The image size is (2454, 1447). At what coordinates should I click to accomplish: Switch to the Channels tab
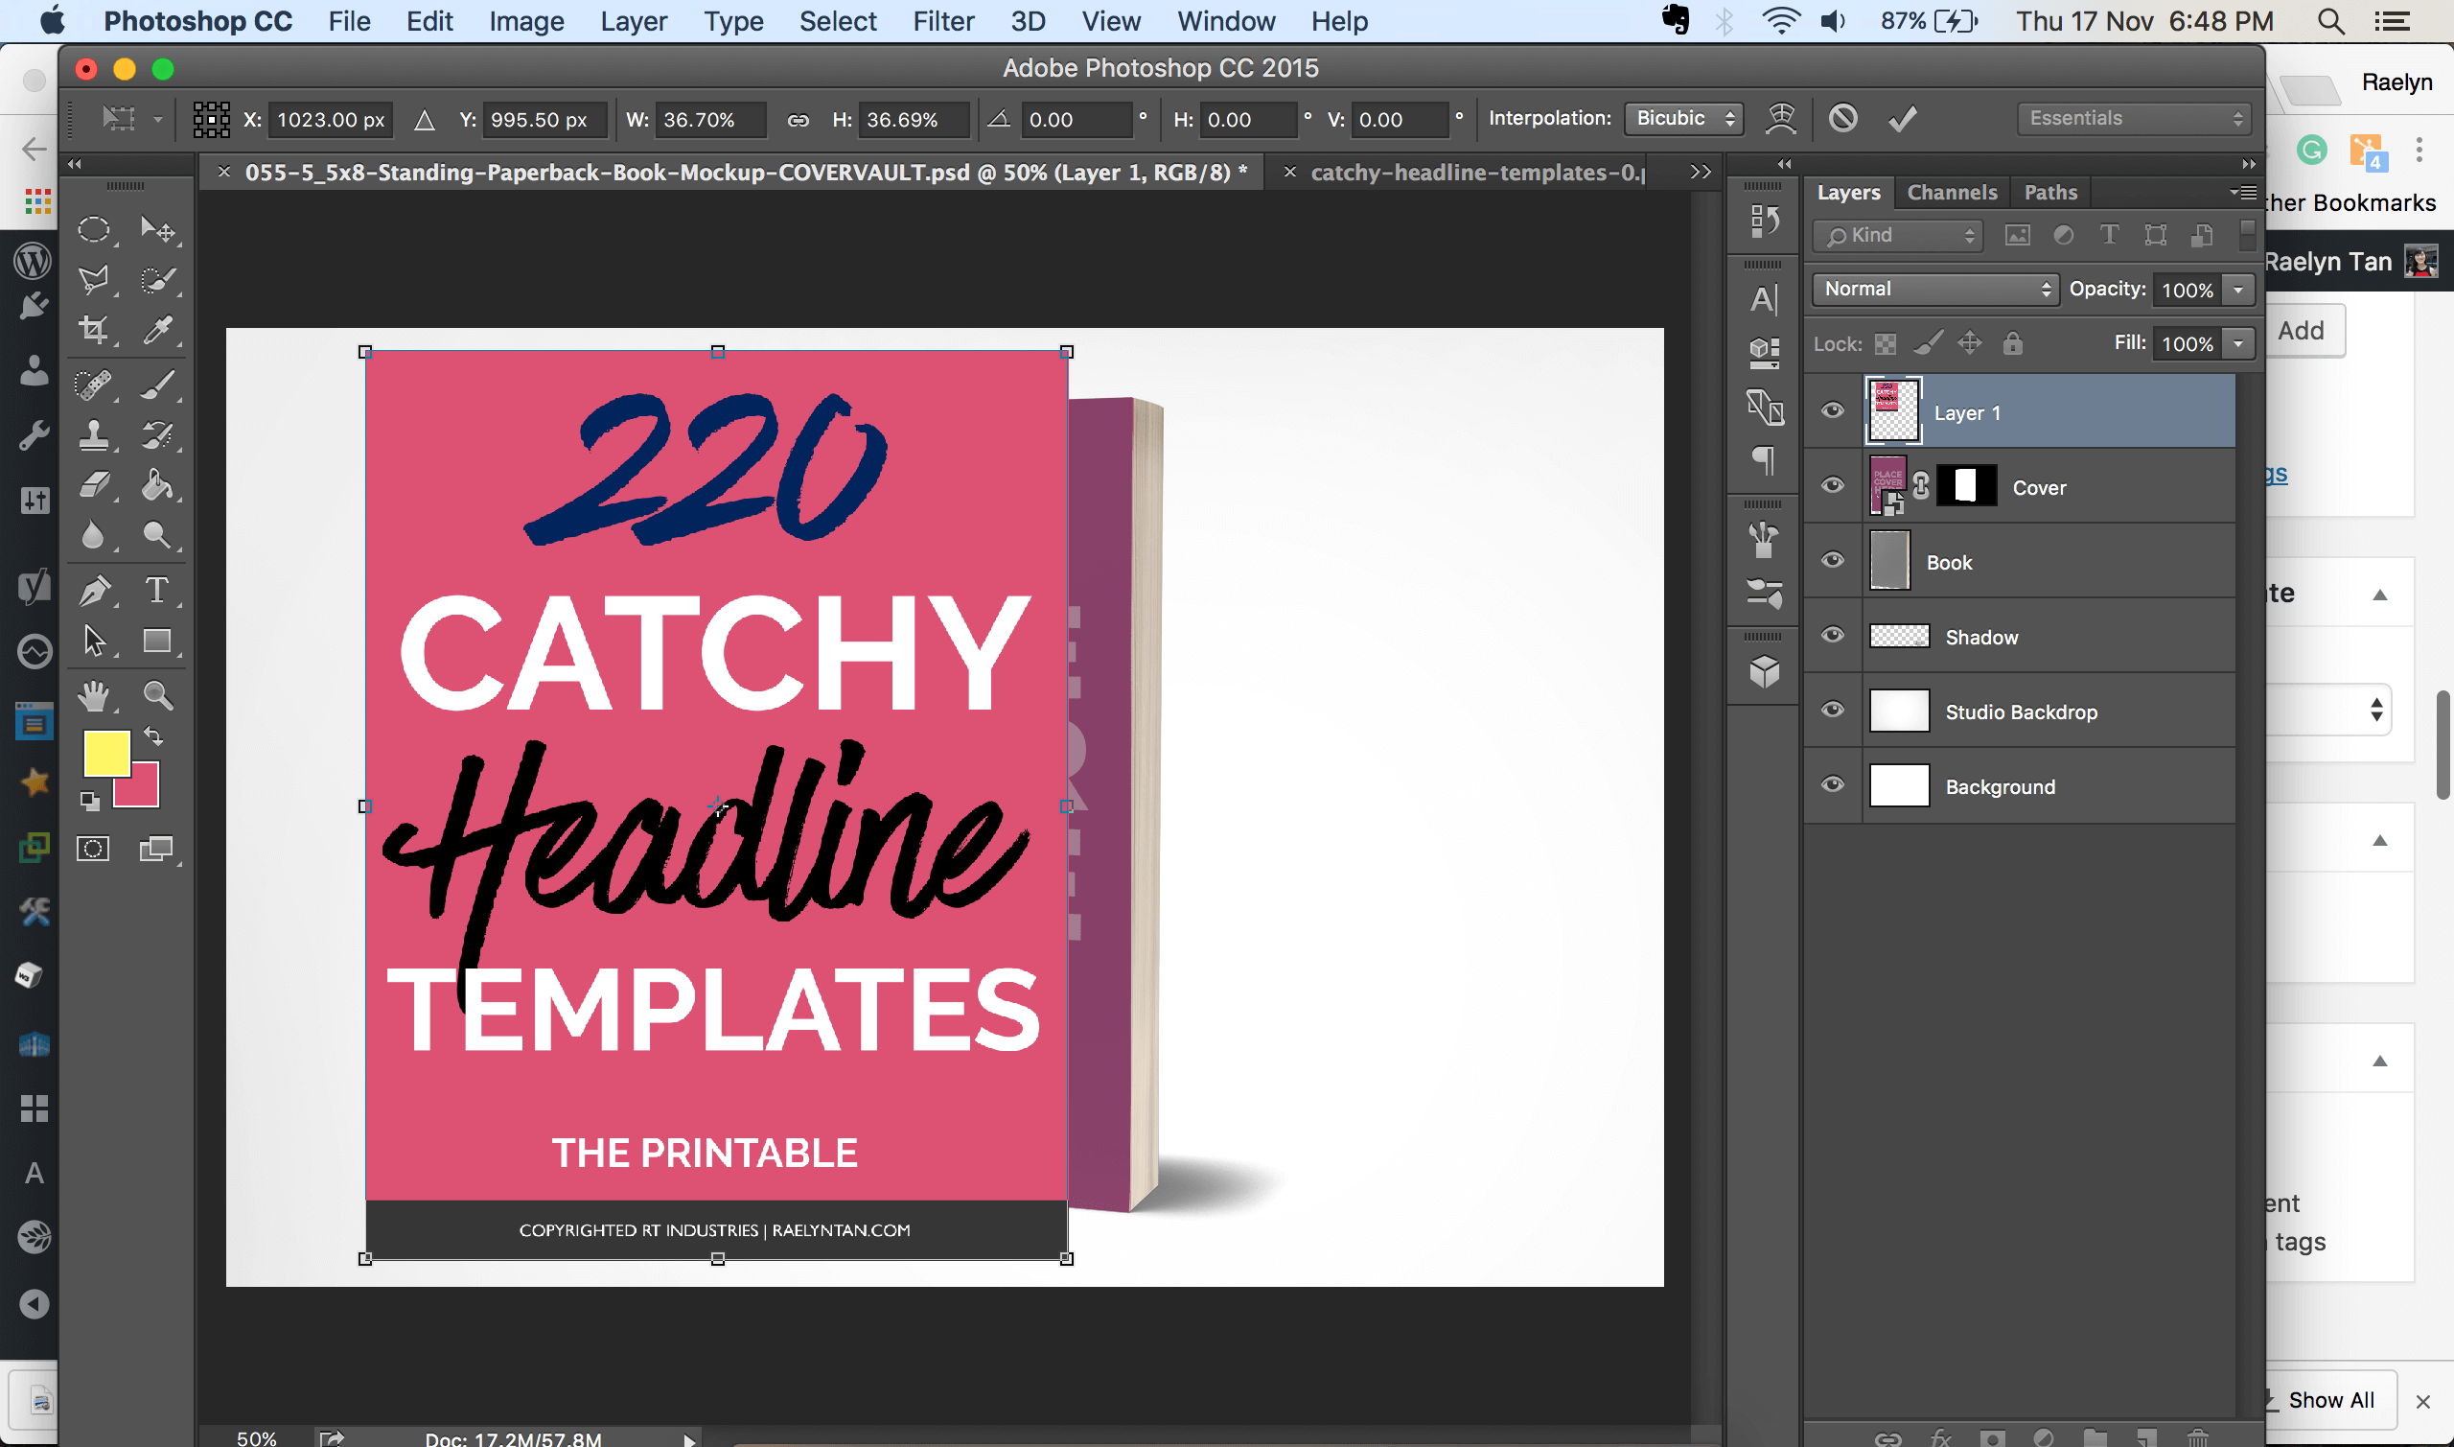pos(1951,192)
